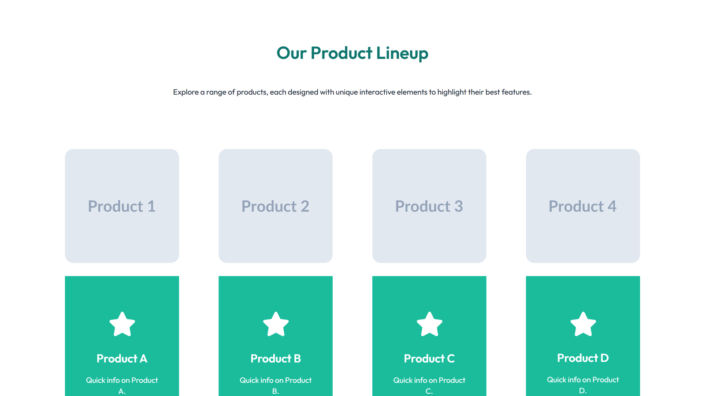Click the Product C title text
Image resolution: width=705 pixels, height=396 pixels.
click(429, 359)
